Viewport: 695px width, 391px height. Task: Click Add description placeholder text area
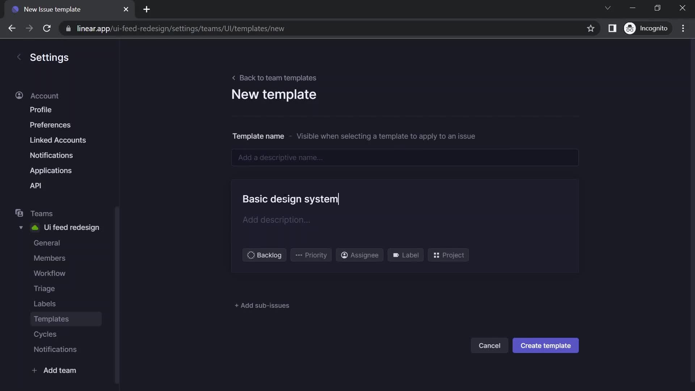pyautogui.click(x=276, y=220)
